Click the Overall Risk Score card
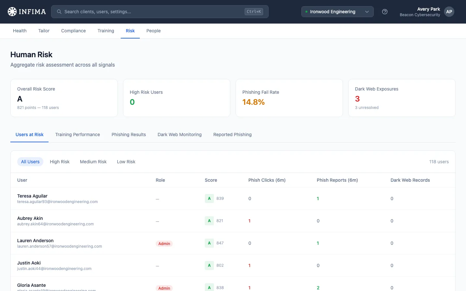The width and height of the screenshot is (466, 291). tap(64, 98)
